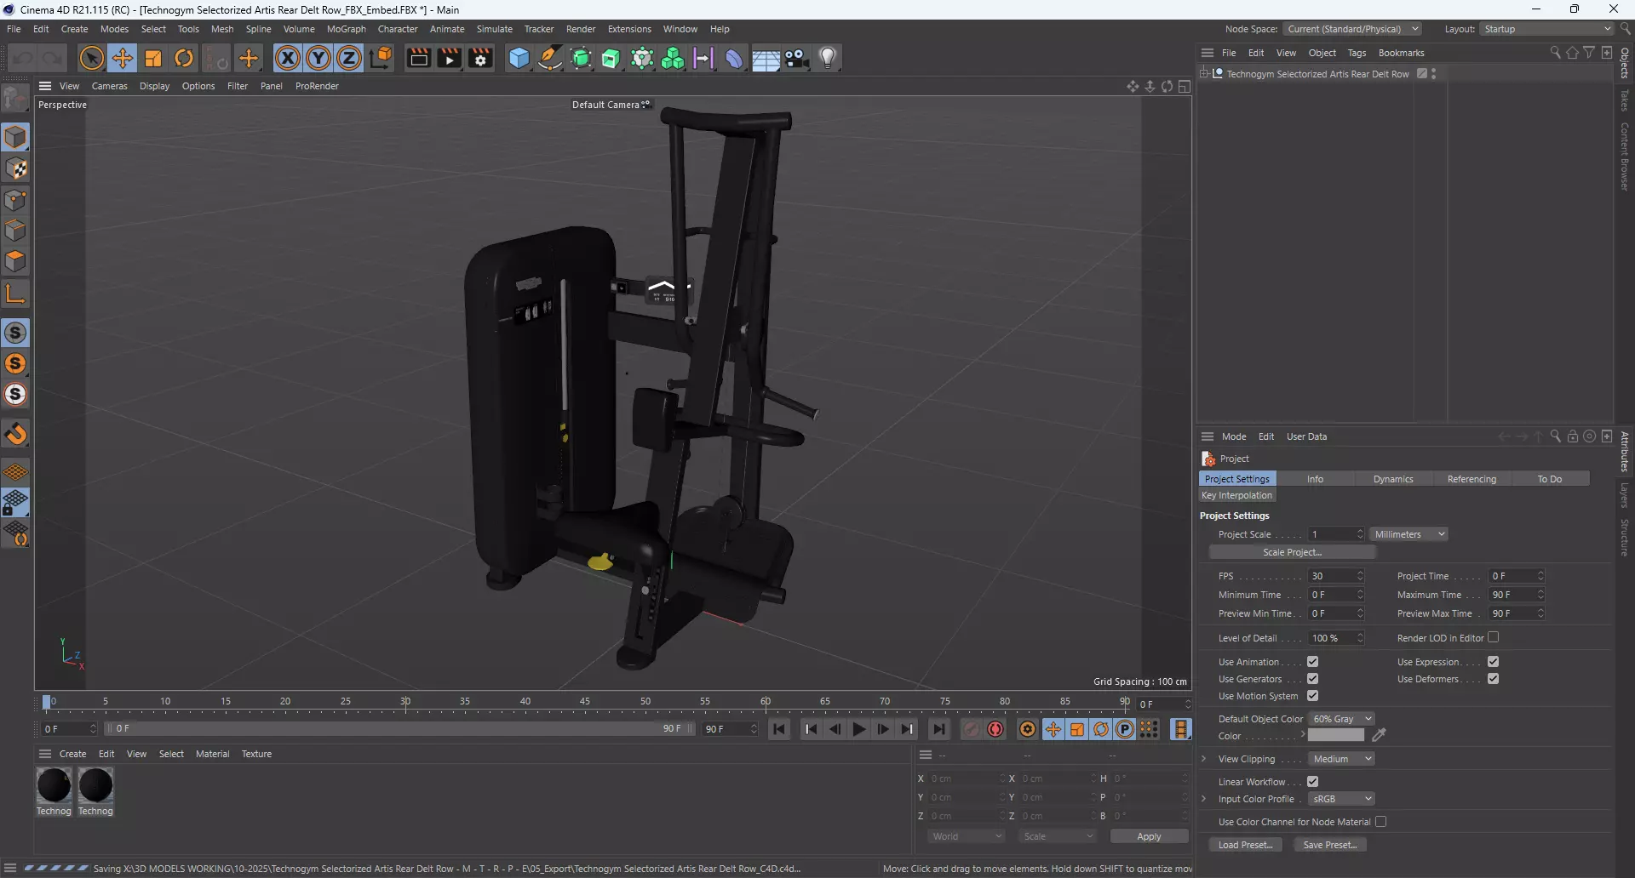The width and height of the screenshot is (1635, 878).
Task: Go to start of animation
Action: pyautogui.click(x=779, y=729)
